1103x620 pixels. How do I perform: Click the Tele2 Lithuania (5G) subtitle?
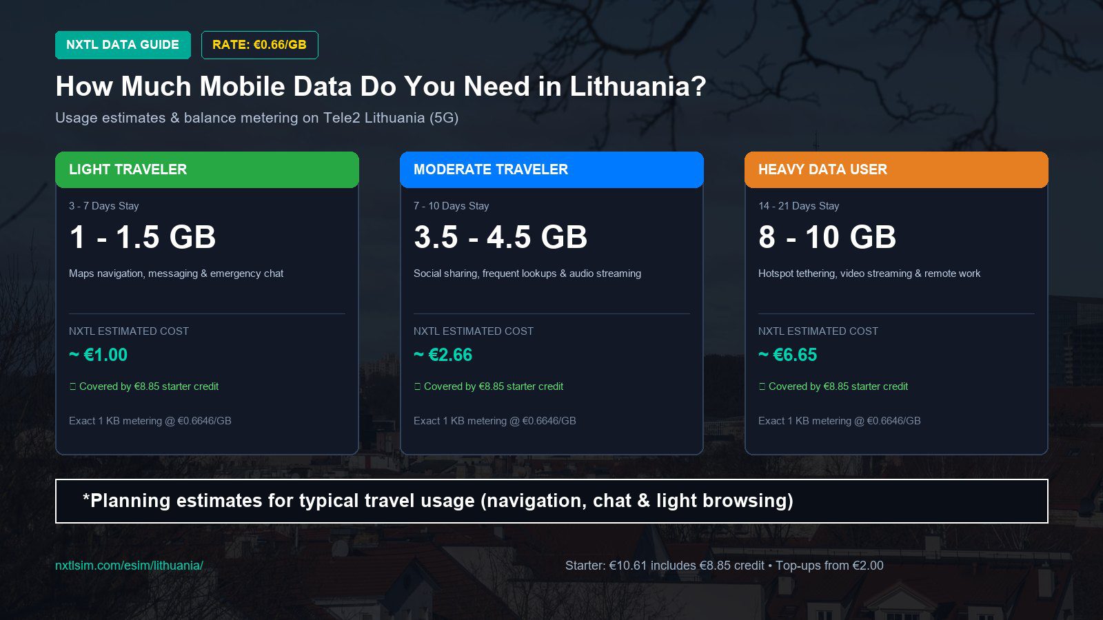[x=256, y=118]
